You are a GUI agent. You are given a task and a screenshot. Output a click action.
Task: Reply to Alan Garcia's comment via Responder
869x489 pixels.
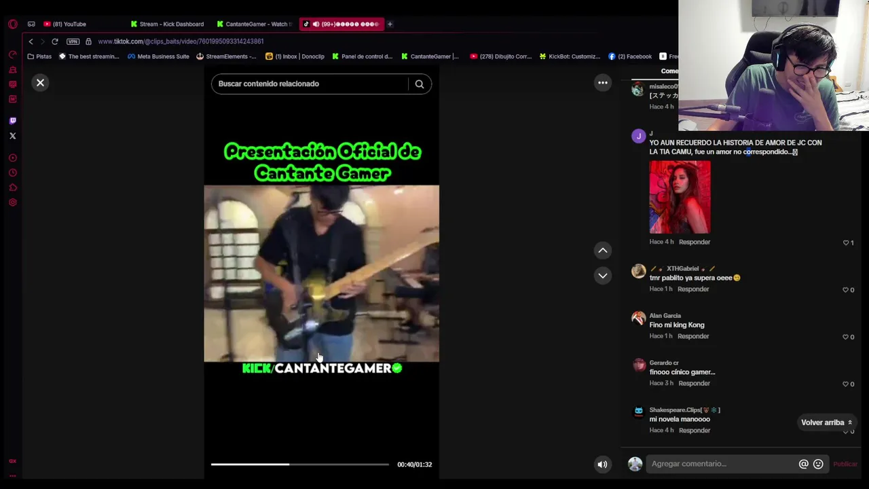click(x=693, y=336)
